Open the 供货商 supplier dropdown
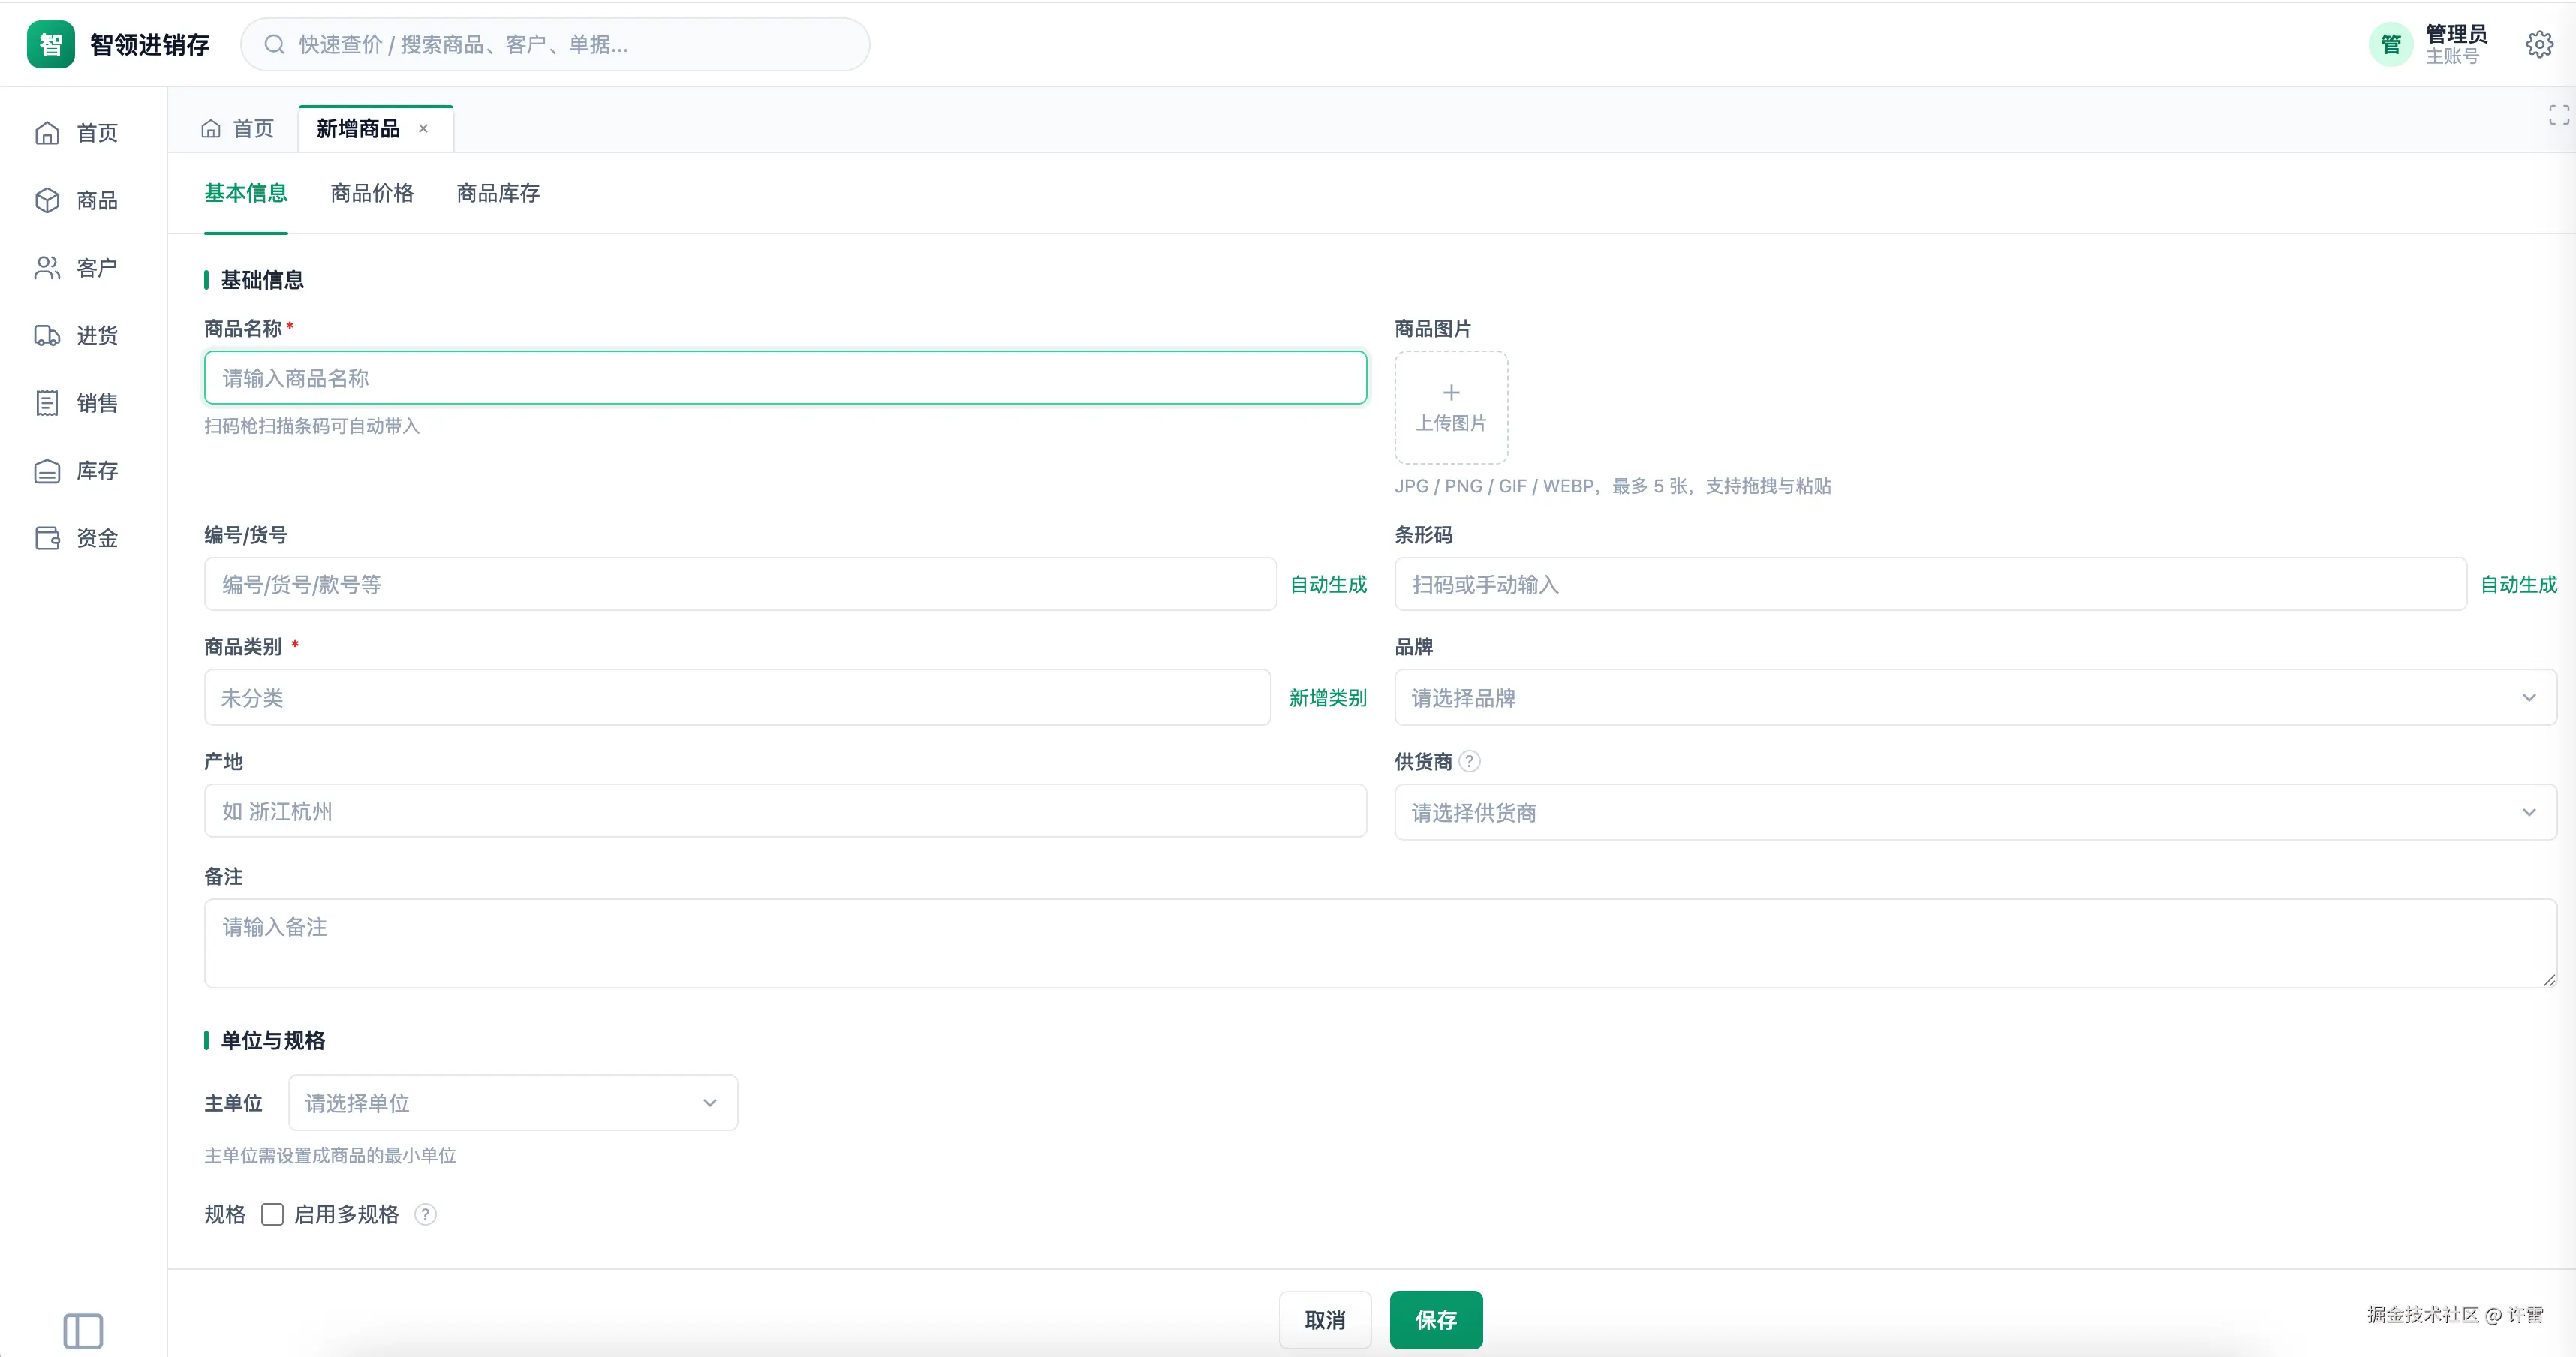2576x1357 pixels. [x=1975, y=812]
